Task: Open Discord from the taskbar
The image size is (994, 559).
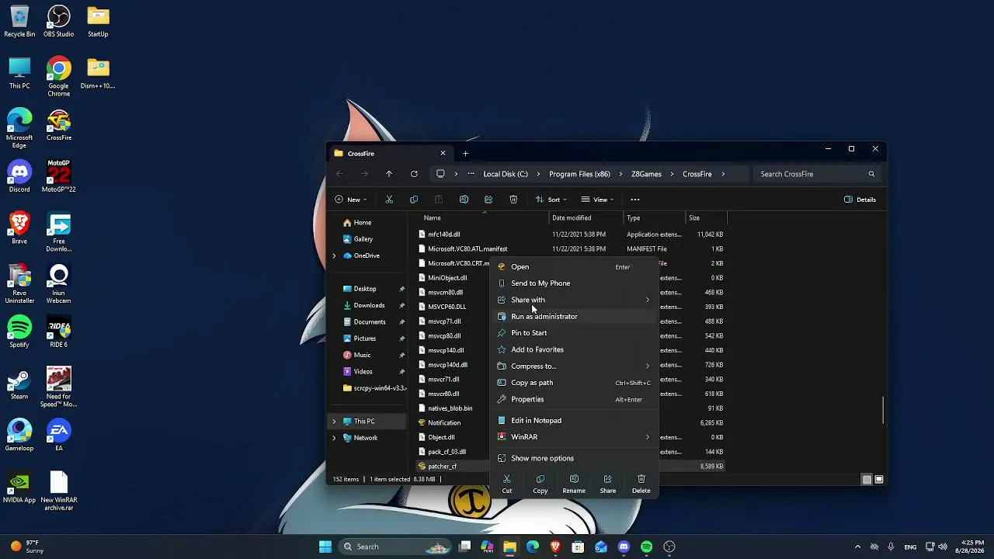Action: pyautogui.click(x=624, y=547)
